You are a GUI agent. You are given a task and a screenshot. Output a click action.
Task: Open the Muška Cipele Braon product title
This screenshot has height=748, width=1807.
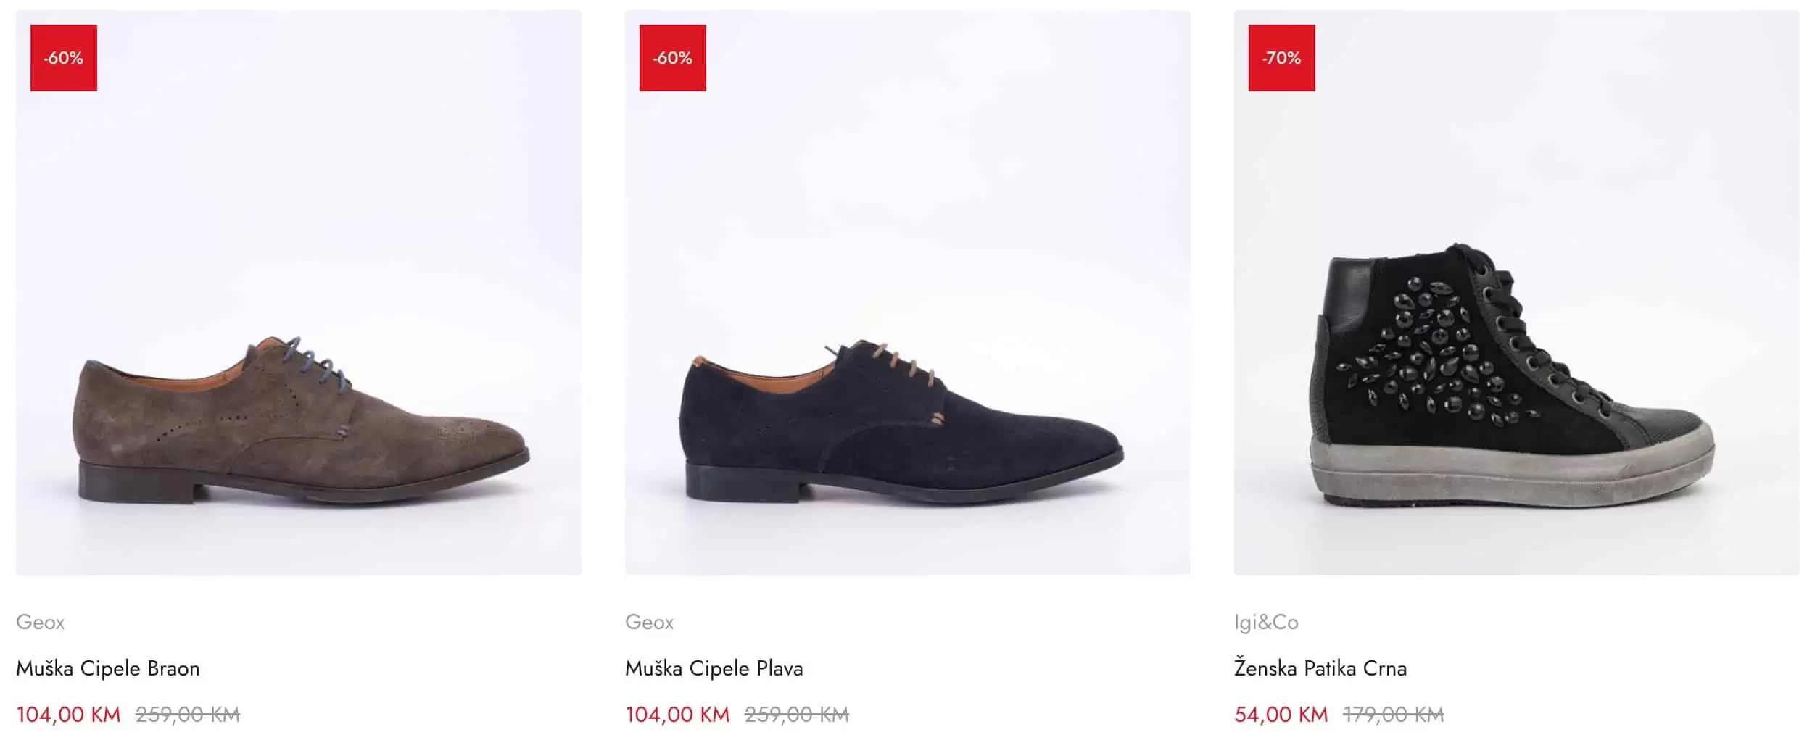pyautogui.click(x=108, y=668)
